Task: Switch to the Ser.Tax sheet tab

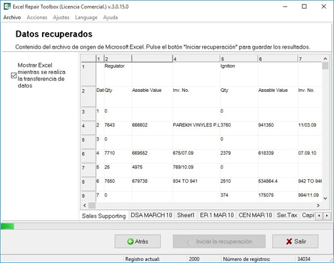Action: [x=287, y=215]
